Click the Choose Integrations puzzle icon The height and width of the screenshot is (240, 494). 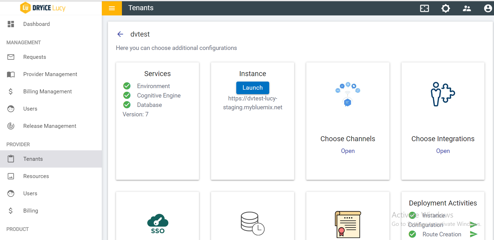tap(443, 94)
